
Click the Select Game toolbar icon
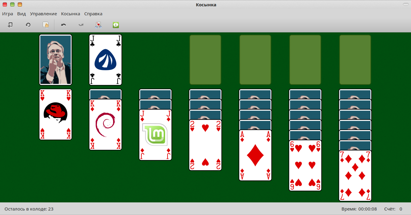[x=46, y=25]
